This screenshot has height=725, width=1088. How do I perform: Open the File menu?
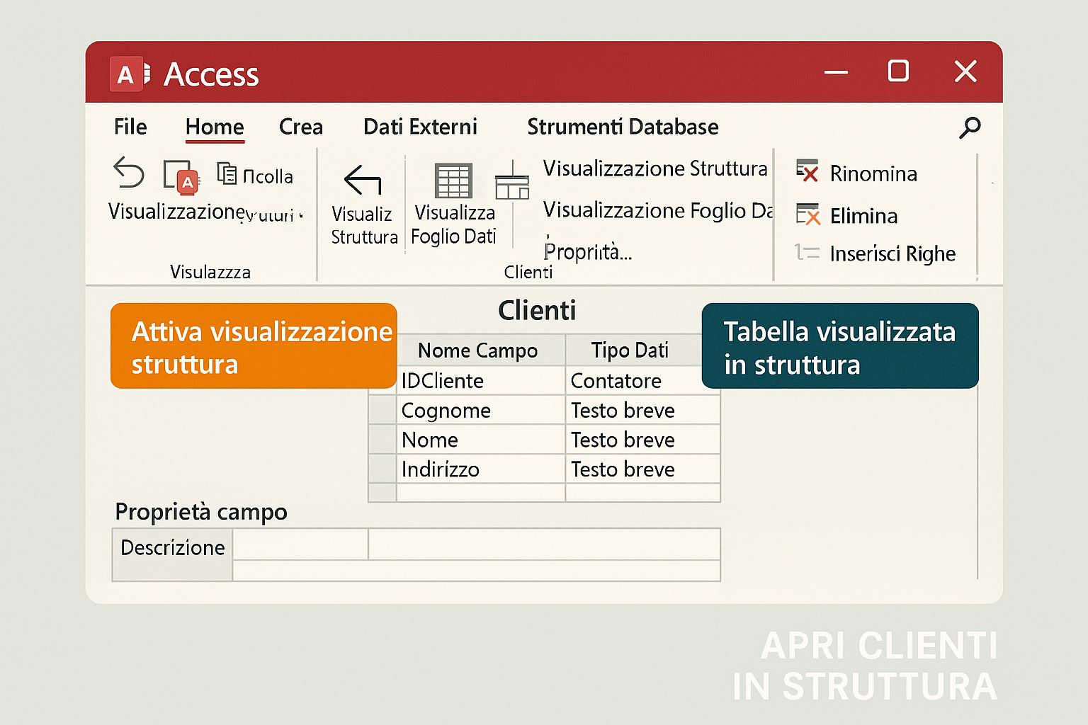point(130,127)
